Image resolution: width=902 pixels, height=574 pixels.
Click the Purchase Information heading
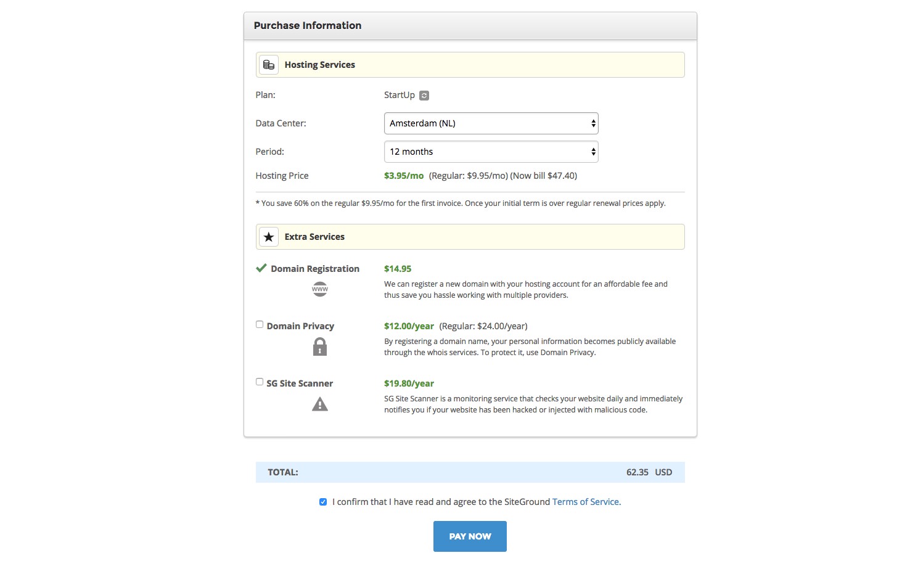tap(308, 25)
